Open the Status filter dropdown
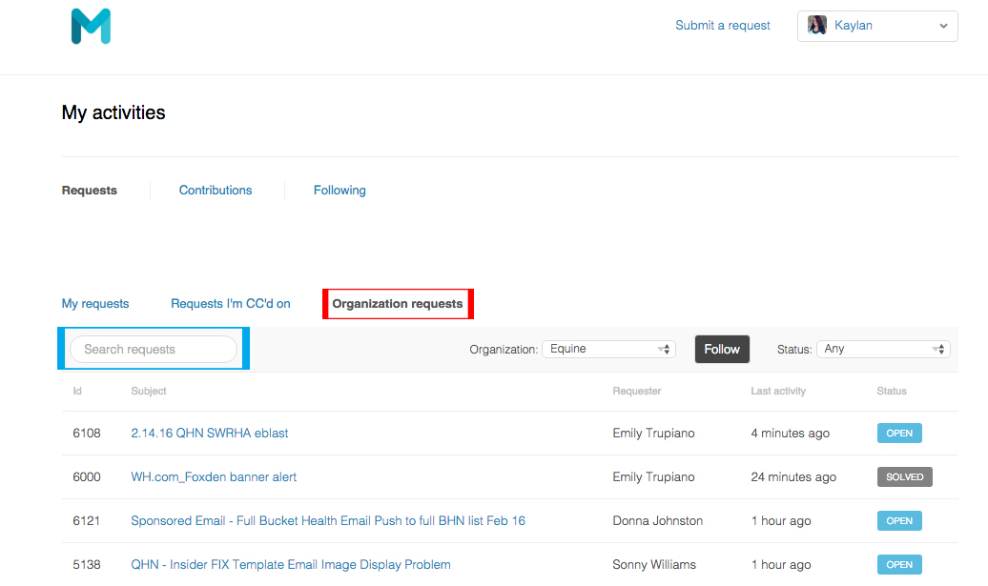988x586 pixels. [x=883, y=350]
